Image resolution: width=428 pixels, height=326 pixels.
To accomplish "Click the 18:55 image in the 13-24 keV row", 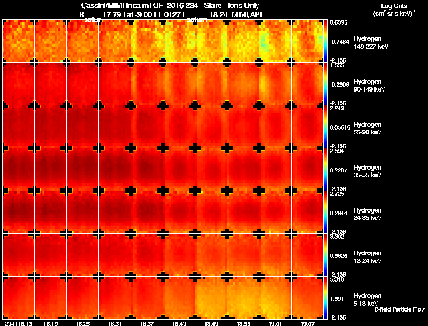I will pyautogui.click(x=243, y=255).
